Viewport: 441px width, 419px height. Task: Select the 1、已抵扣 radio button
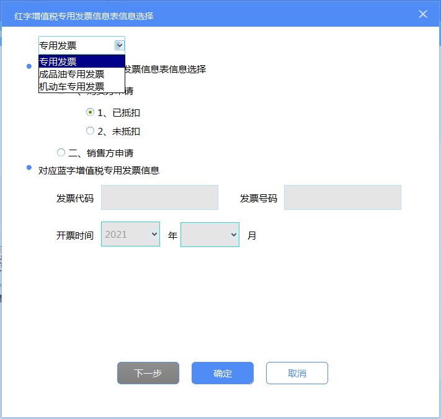click(91, 112)
